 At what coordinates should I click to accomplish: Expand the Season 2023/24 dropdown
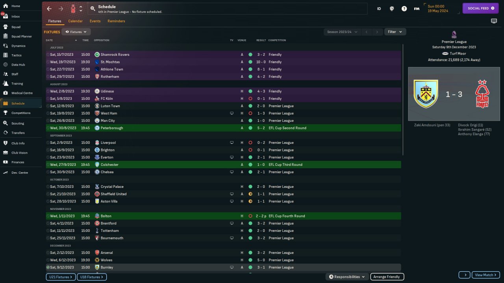pyautogui.click(x=342, y=32)
